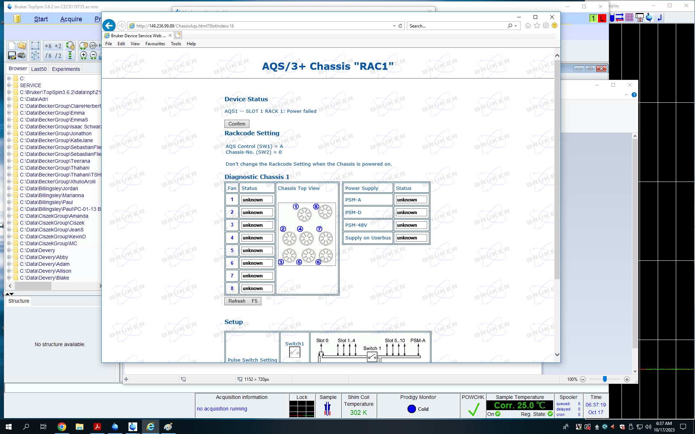Toggle the red L lock indicator
Viewport: 695px width, 434px height.
coord(602,18)
